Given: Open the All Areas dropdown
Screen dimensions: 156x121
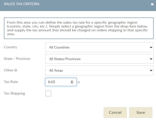Looking at the screenshot, I should (99, 70).
